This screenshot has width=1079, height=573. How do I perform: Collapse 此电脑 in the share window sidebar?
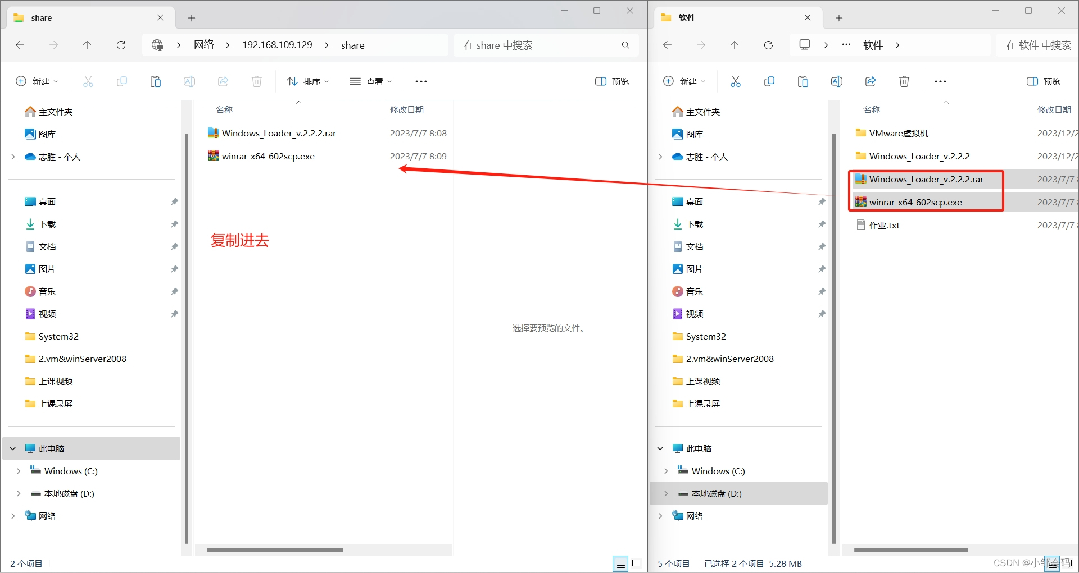13,448
